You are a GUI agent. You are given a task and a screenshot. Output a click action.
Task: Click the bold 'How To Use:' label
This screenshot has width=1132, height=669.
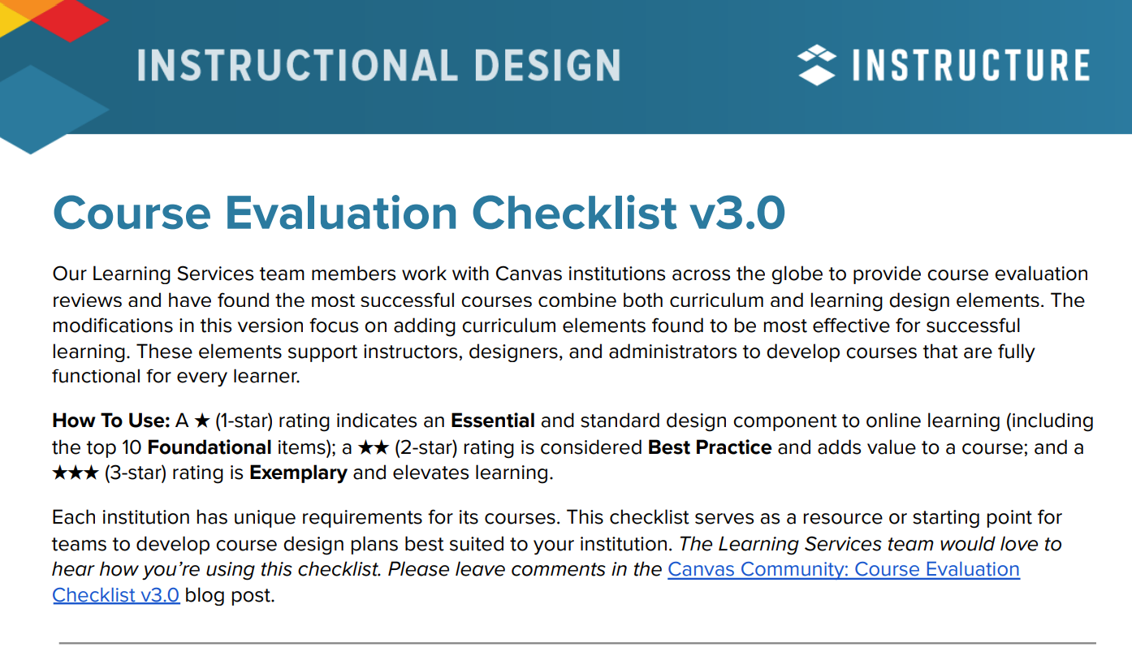pos(111,421)
